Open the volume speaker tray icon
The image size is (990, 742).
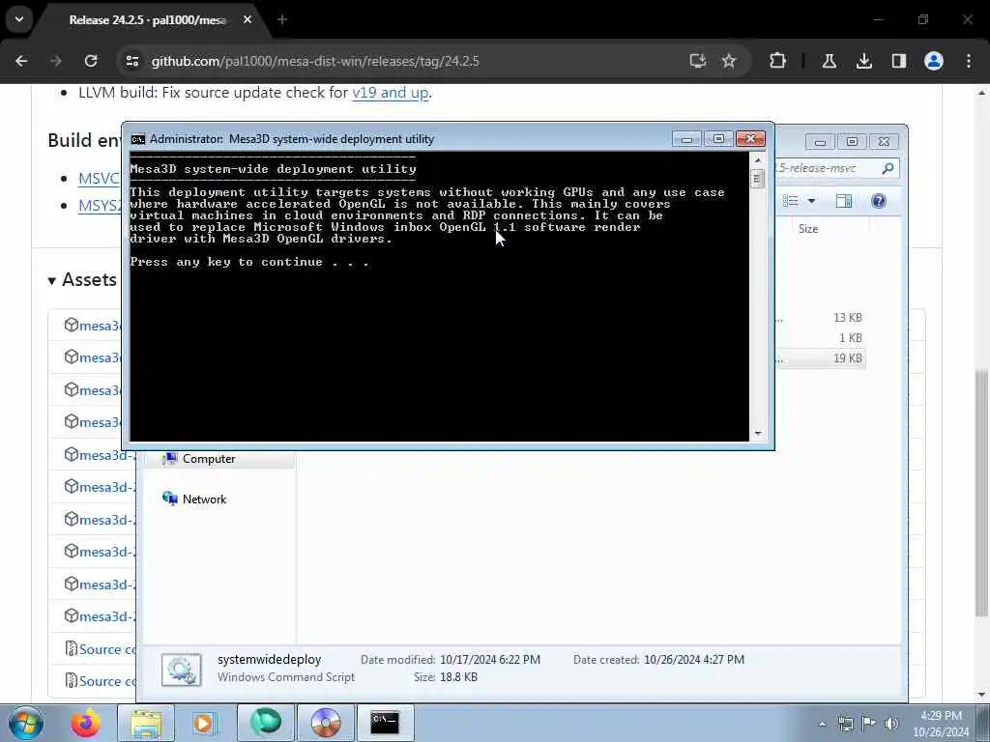point(891,724)
